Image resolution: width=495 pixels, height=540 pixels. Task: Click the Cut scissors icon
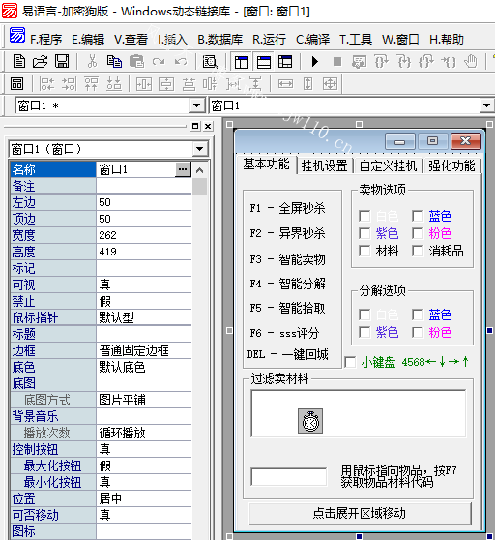[92, 62]
